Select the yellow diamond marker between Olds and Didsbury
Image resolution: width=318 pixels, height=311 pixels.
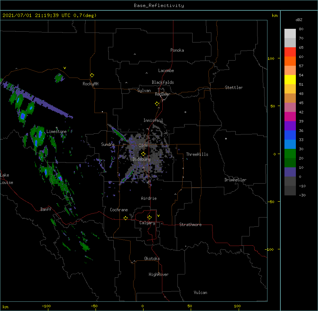coord(144,154)
